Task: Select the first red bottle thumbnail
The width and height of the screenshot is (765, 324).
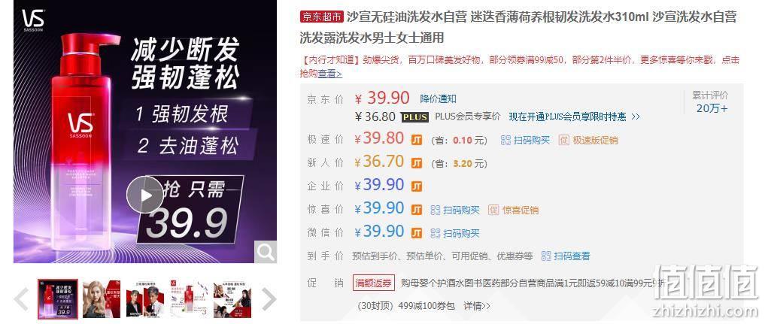Action: [58, 299]
